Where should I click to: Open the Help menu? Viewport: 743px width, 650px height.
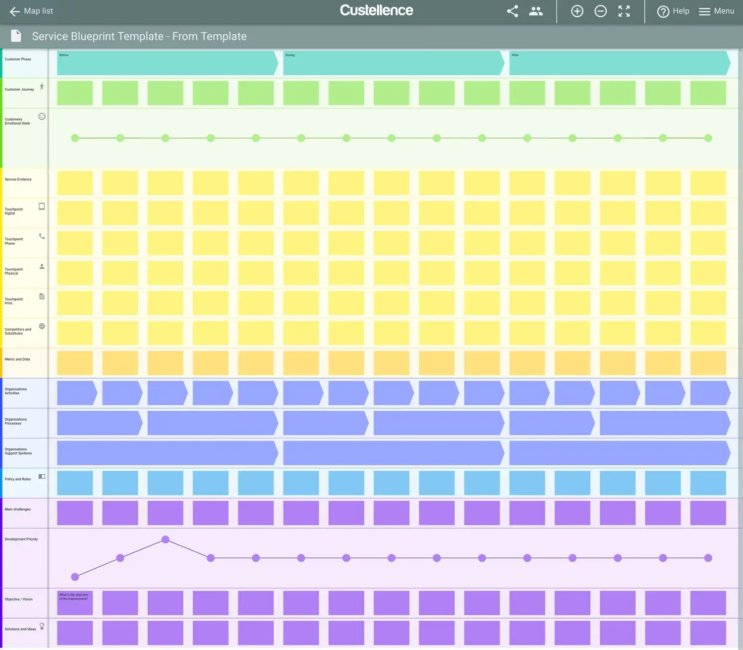(673, 11)
